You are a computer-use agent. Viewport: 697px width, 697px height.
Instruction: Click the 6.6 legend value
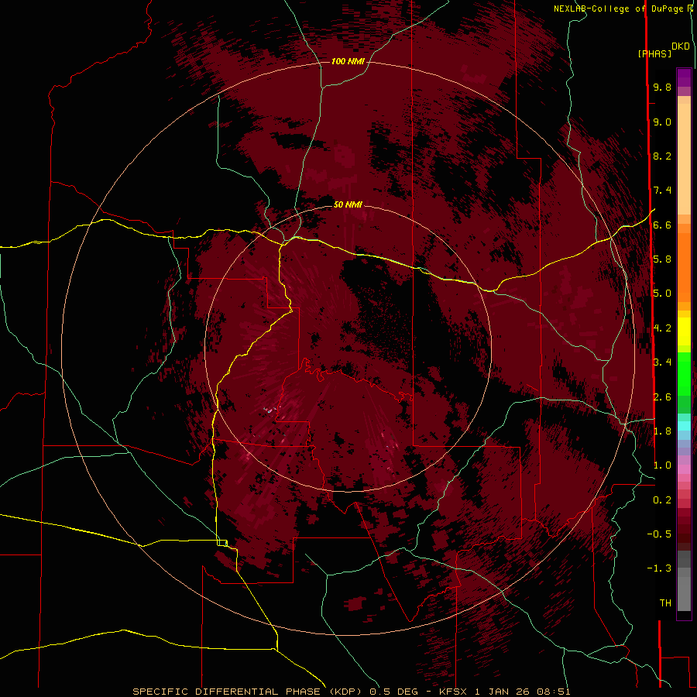[x=662, y=225]
